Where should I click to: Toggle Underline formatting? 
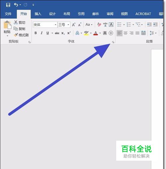tap(48, 33)
